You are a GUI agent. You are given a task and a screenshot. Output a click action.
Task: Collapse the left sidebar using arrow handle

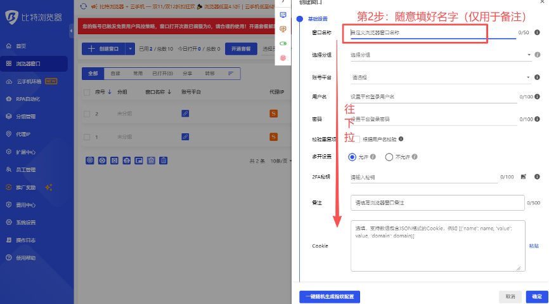[71, 30]
